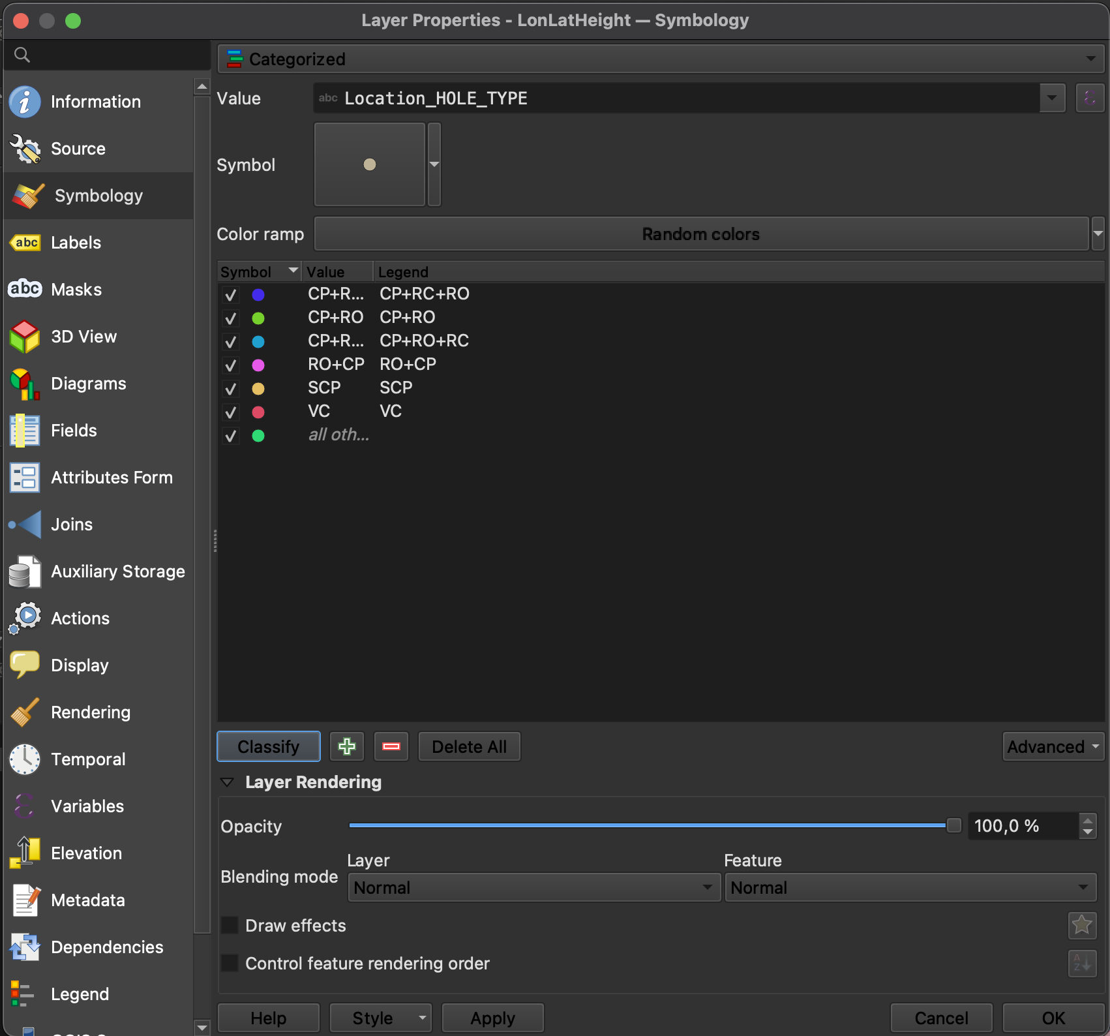This screenshot has width=1110, height=1036.
Task: Expand the Advanced options dropdown
Action: click(1053, 746)
